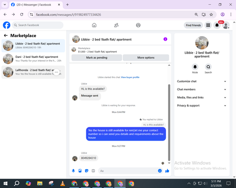Viewport: 236px width, 188px height.
Task: Go to the Home feed icon
Action: pos(94,25)
